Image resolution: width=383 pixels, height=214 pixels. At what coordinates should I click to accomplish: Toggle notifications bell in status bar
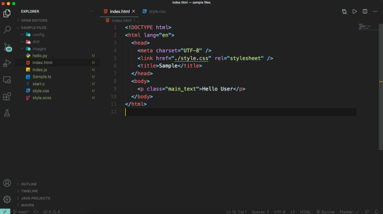376,212
